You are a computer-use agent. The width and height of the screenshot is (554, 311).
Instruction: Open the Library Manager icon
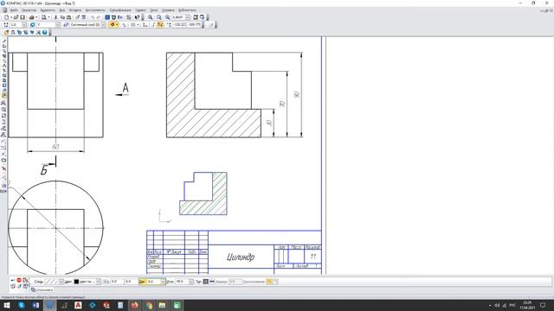[x=106, y=17]
